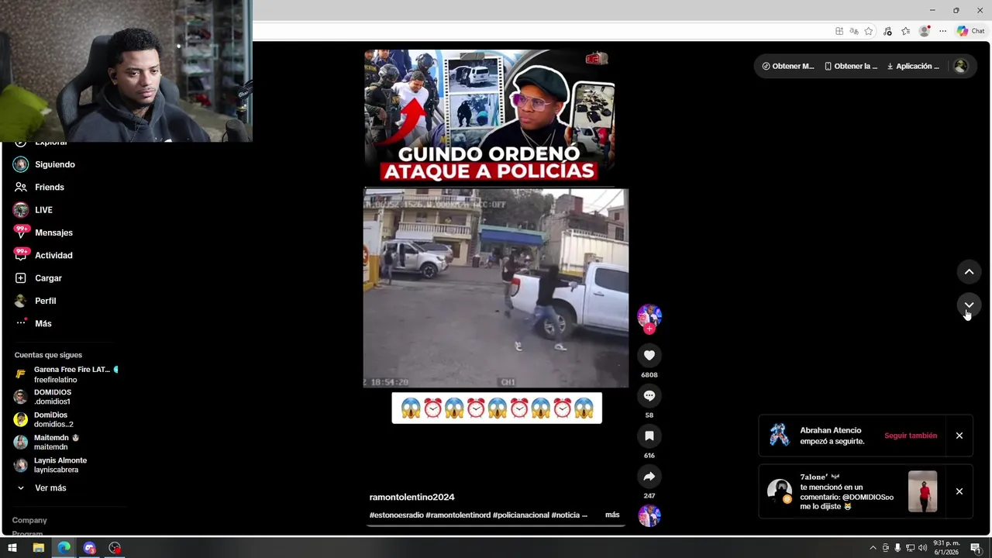Go to the next video with down chevron

tap(969, 305)
